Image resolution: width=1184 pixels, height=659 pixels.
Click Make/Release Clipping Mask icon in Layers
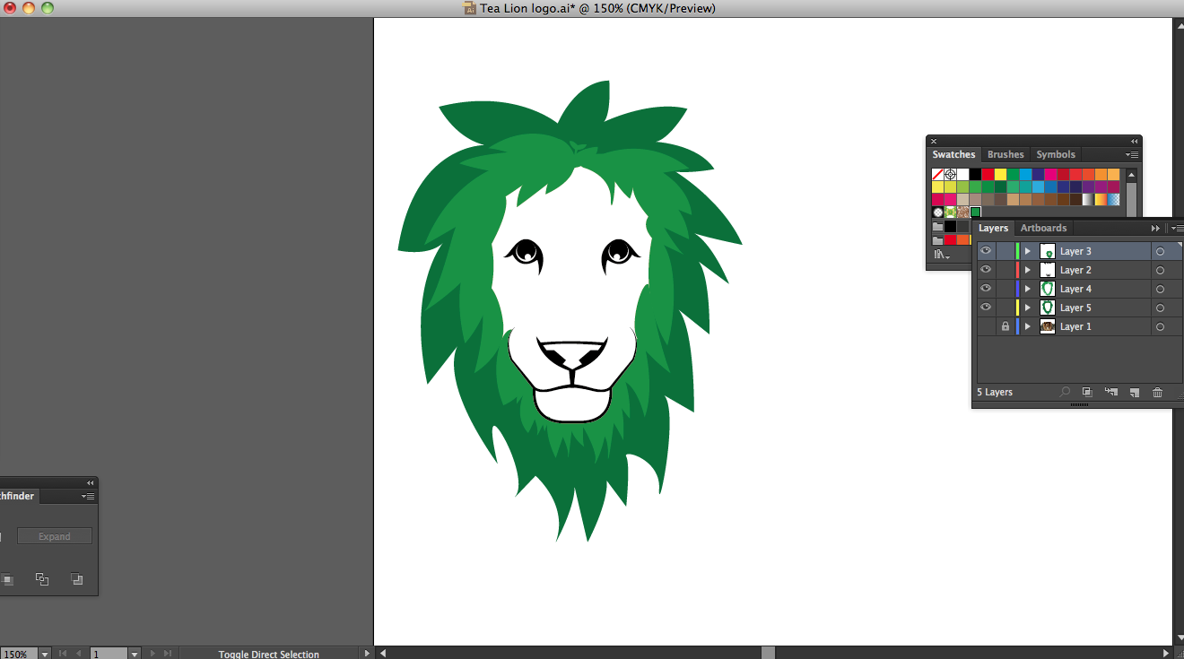[1087, 393]
